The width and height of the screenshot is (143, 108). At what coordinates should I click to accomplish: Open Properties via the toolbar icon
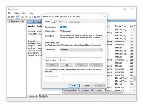point(22,17)
